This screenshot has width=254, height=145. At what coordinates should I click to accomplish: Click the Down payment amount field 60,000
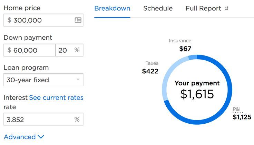[29, 50]
